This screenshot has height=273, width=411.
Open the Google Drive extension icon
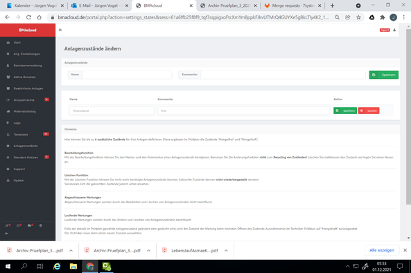(371, 17)
